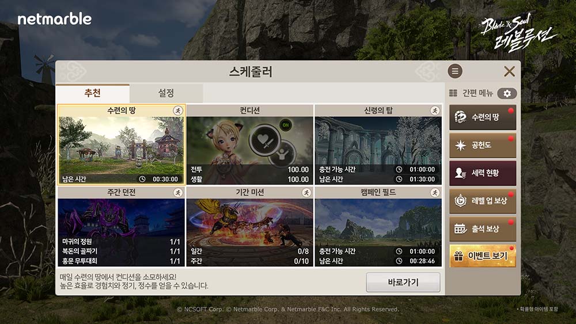Click the 간편 메뉴 grid icon
This screenshot has width=576, height=324.
pos(453,93)
